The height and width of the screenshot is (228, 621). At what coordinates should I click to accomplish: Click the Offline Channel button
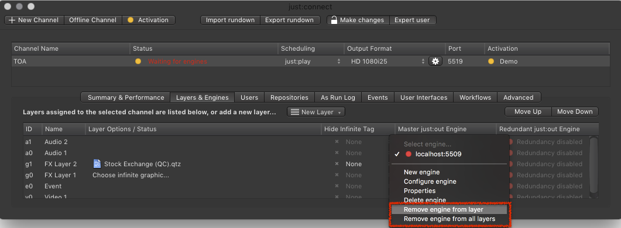click(x=92, y=20)
